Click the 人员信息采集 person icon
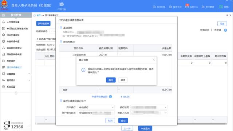Screen dimensions: 233x131 (3, 22)
